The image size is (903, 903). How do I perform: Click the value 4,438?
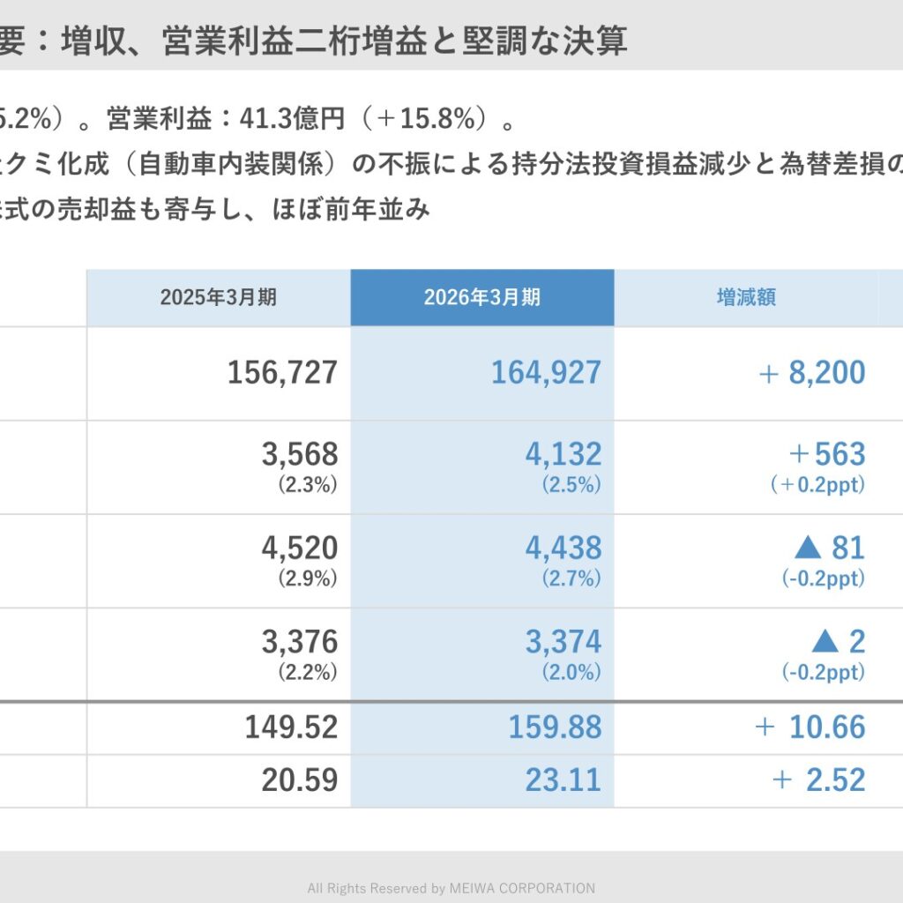(x=563, y=548)
